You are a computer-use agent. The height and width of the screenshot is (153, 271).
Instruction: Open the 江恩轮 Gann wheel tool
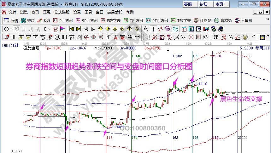pos(201,20)
